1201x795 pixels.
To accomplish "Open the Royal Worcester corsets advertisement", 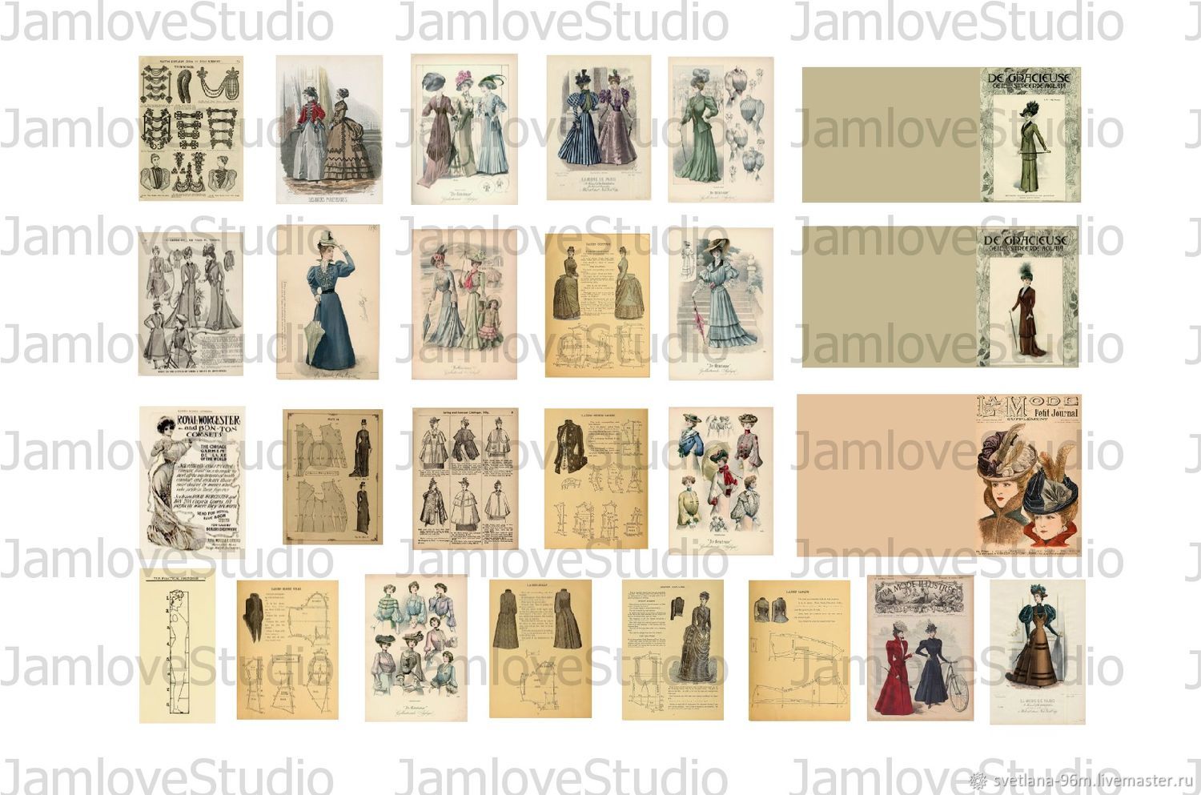I will pos(192,479).
